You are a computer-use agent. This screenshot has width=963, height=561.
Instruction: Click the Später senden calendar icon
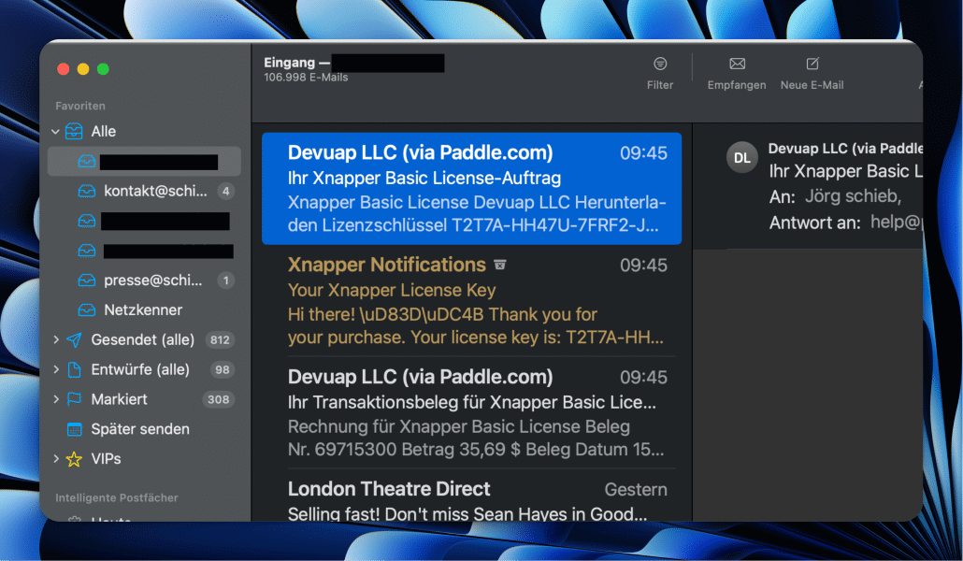[x=74, y=429]
